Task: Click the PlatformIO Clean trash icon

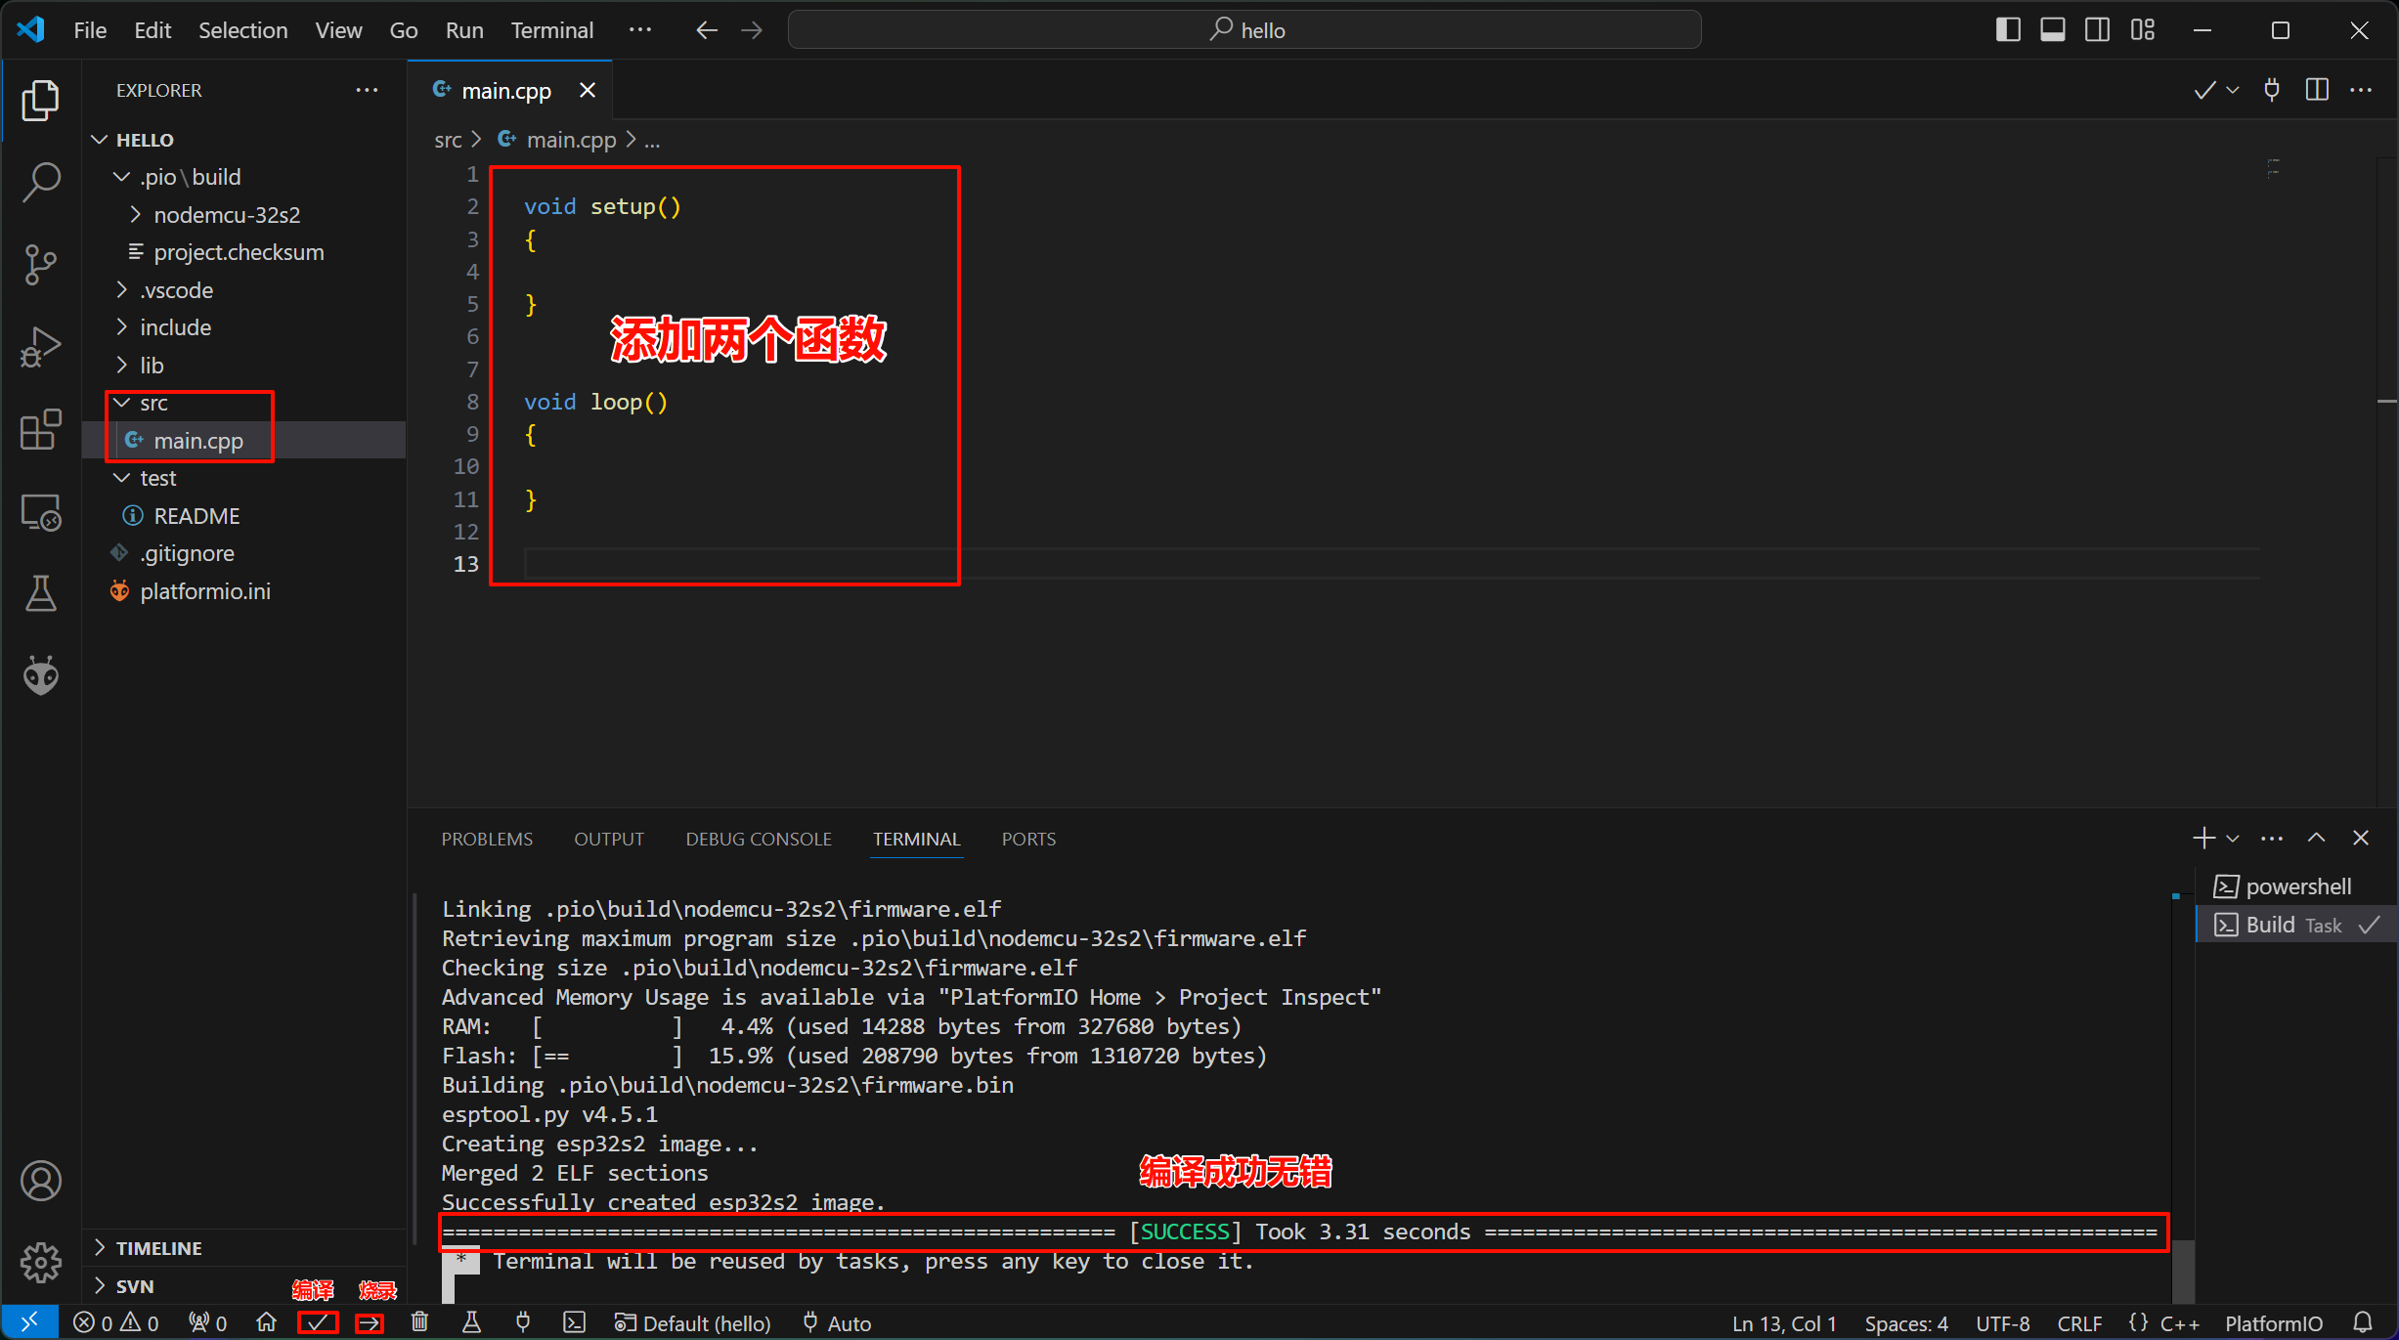Action: click(x=419, y=1322)
